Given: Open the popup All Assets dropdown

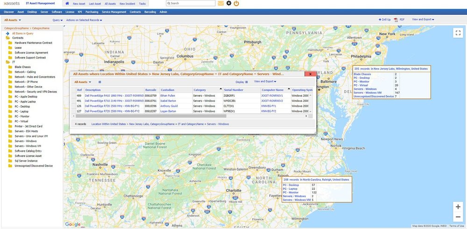Looking at the screenshot, I should pos(83,82).
